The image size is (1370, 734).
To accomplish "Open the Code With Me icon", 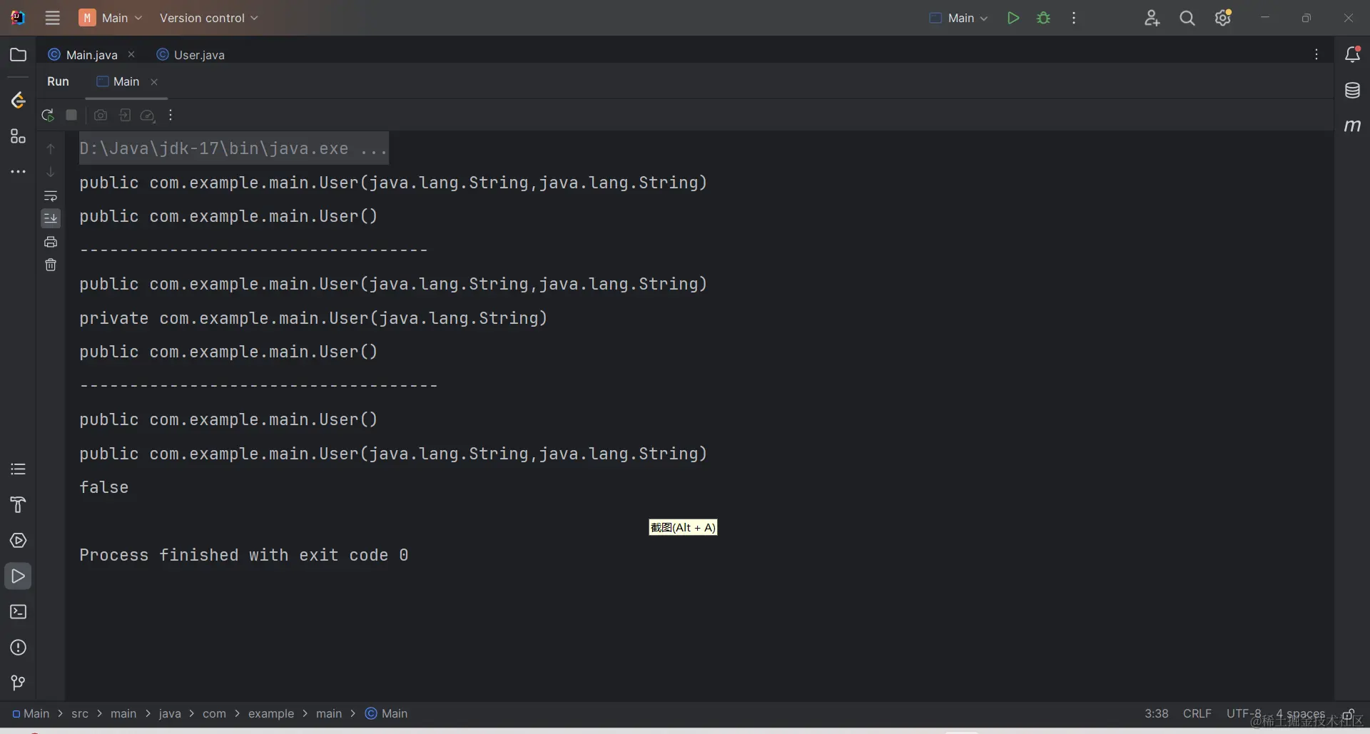I will pyautogui.click(x=1152, y=18).
